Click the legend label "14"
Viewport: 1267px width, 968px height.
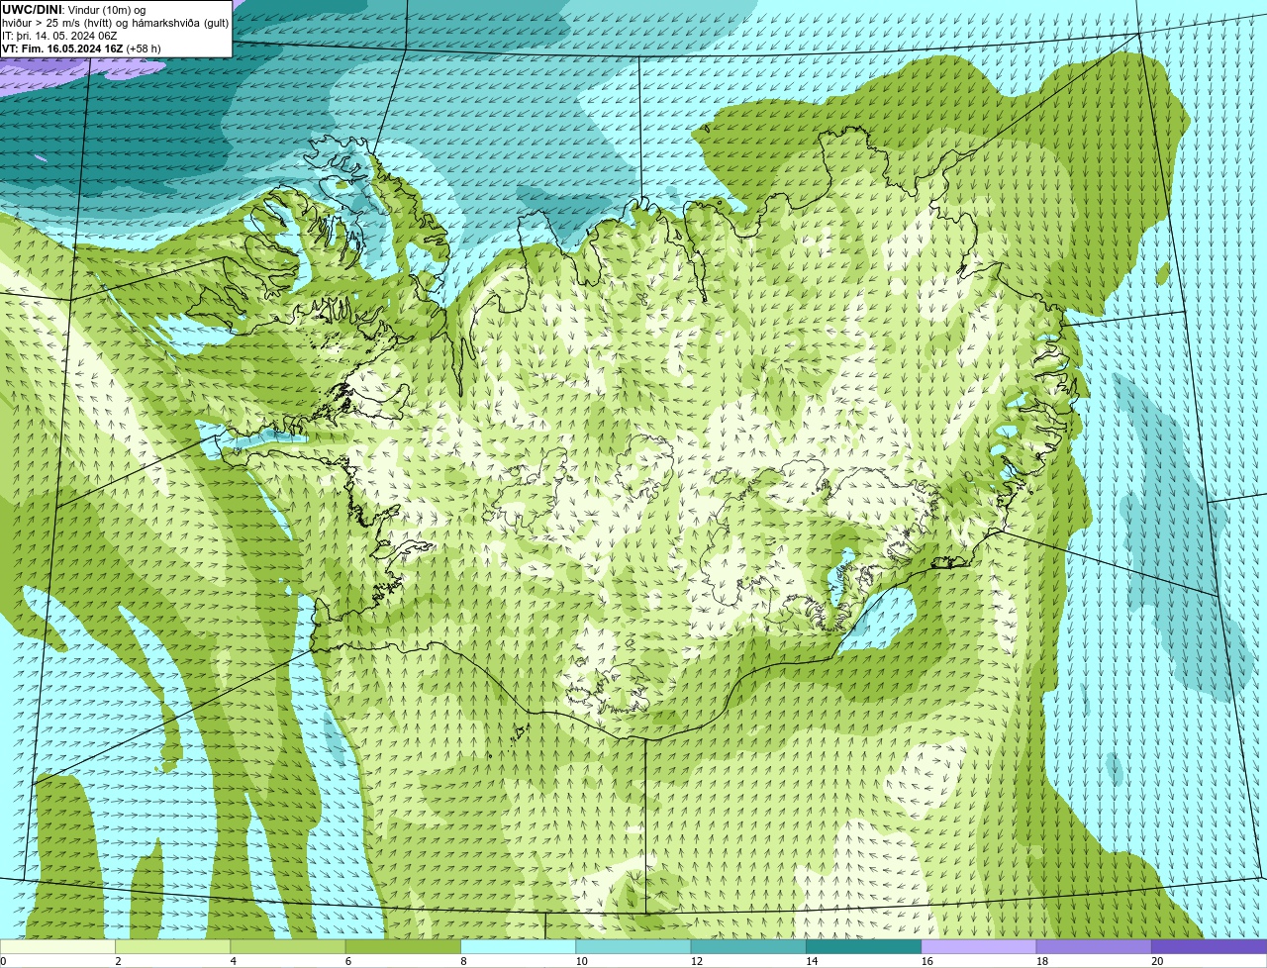click(x=812, y=961)
